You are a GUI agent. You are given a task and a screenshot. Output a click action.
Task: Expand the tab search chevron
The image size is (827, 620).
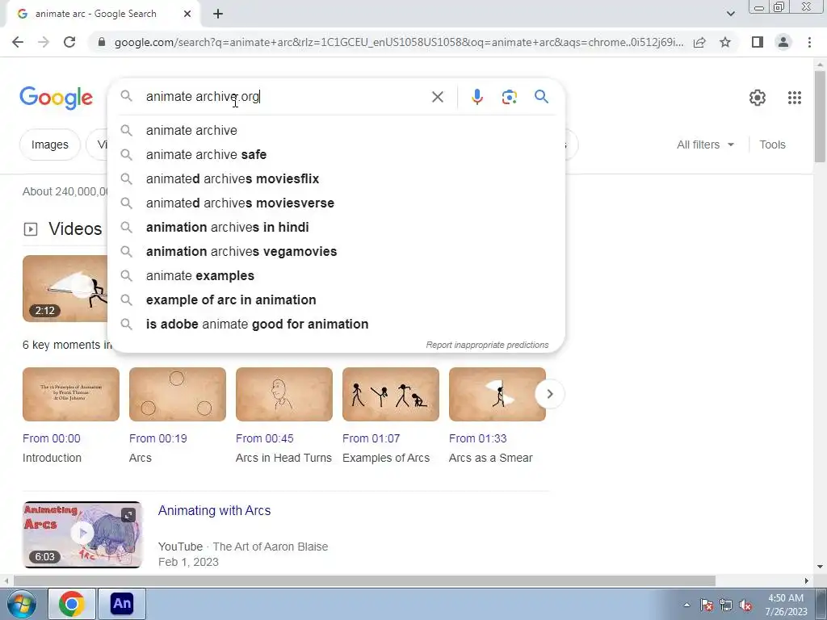(x=730, y=14)
